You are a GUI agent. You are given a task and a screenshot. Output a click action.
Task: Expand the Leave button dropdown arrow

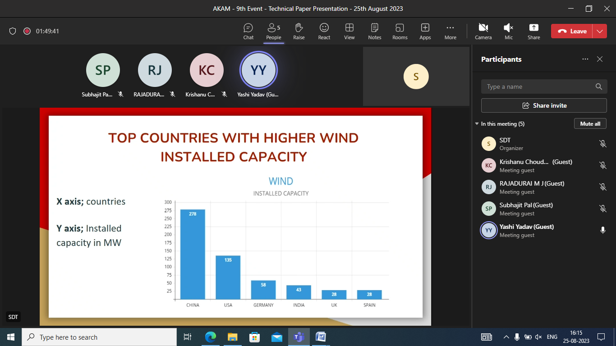click(599, 31)
